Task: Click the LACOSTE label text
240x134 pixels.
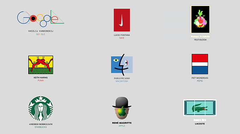Action: coord(200,124)
